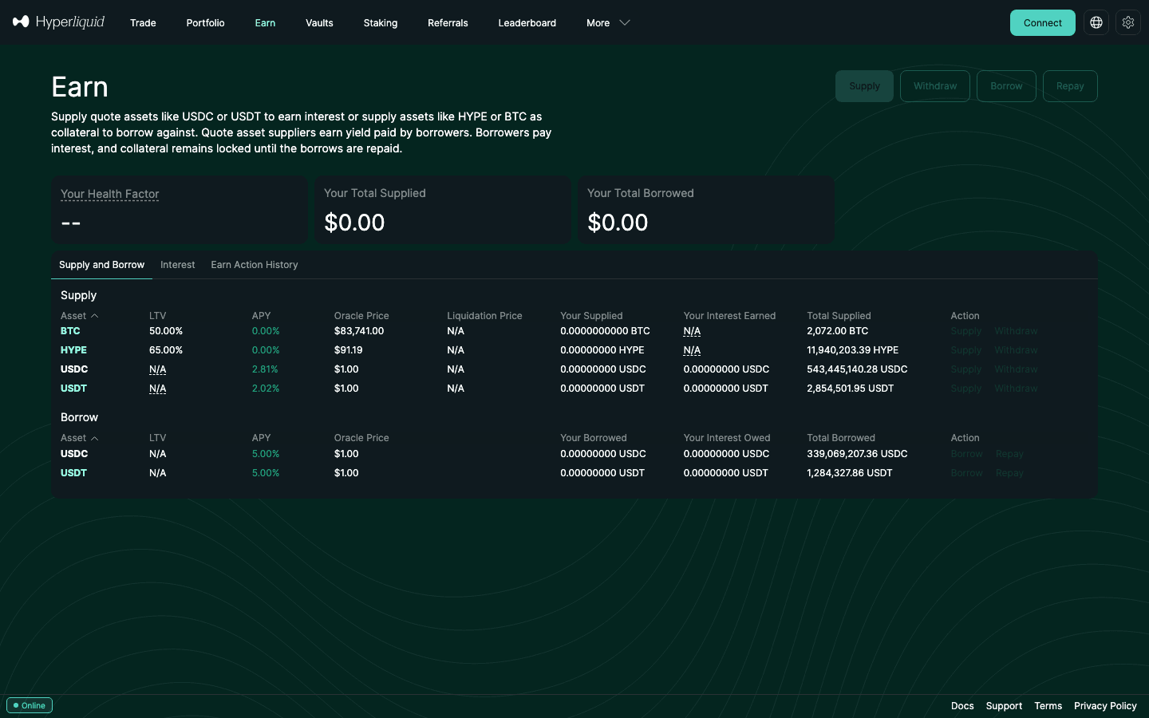Screen dimensions: 1149x718
Task: Go to Portfolio
Action: 205,23
